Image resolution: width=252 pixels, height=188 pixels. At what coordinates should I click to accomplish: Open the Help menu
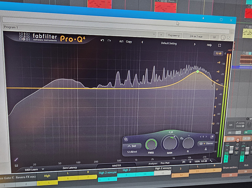click(209, 45)
